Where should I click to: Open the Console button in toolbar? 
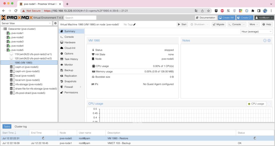point(235,25)
